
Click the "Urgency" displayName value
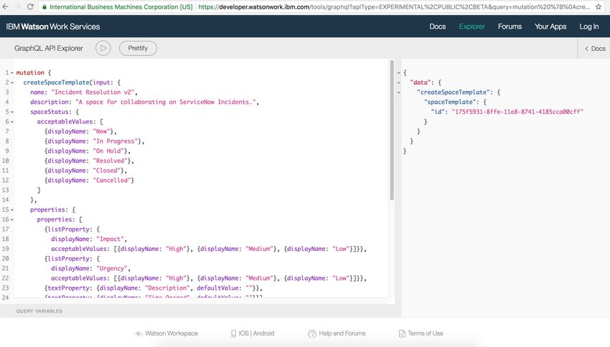click(112, 268)
